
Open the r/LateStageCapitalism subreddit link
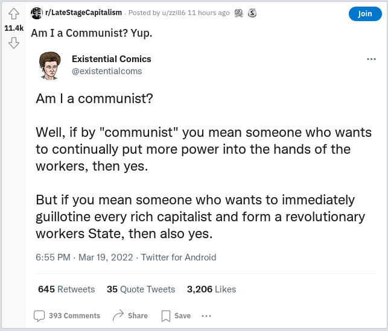[x=84, y=13]
